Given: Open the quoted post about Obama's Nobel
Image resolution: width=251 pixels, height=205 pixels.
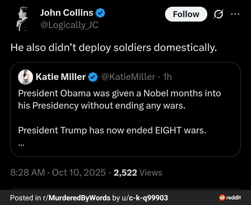Looking at the screenshot, I should pyautogui.click(x=119, y=99).
